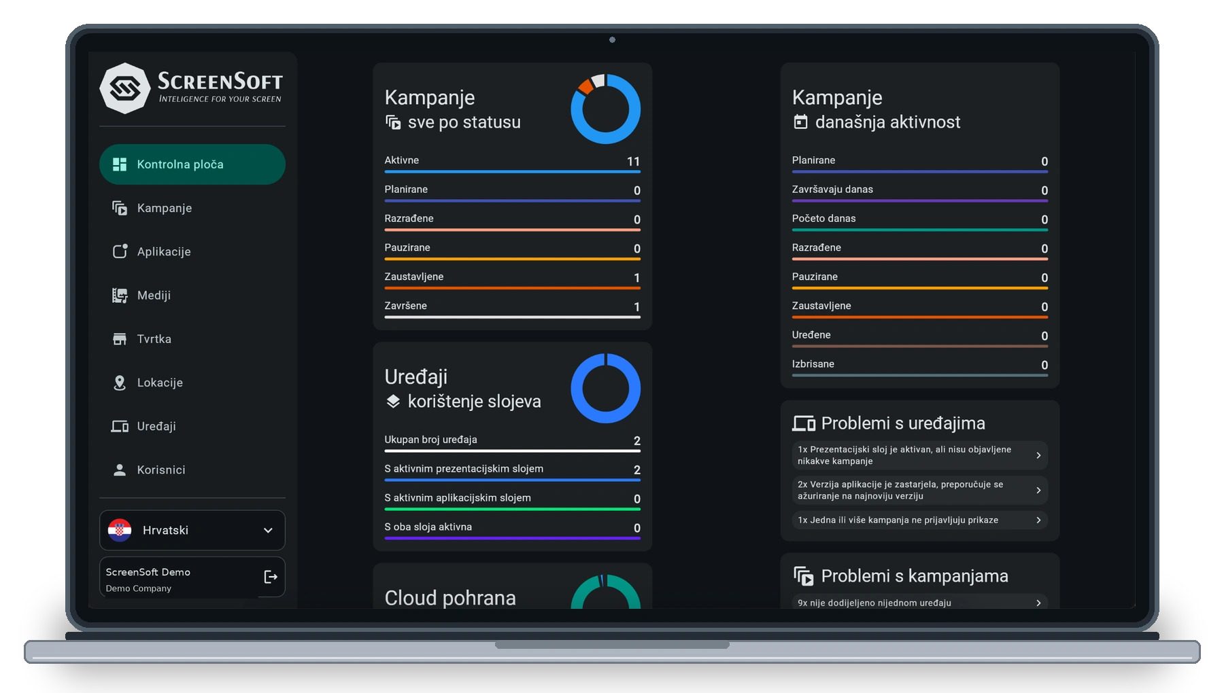
Task: Open the Hrvatski language dropdown
Action: (192, 530)
